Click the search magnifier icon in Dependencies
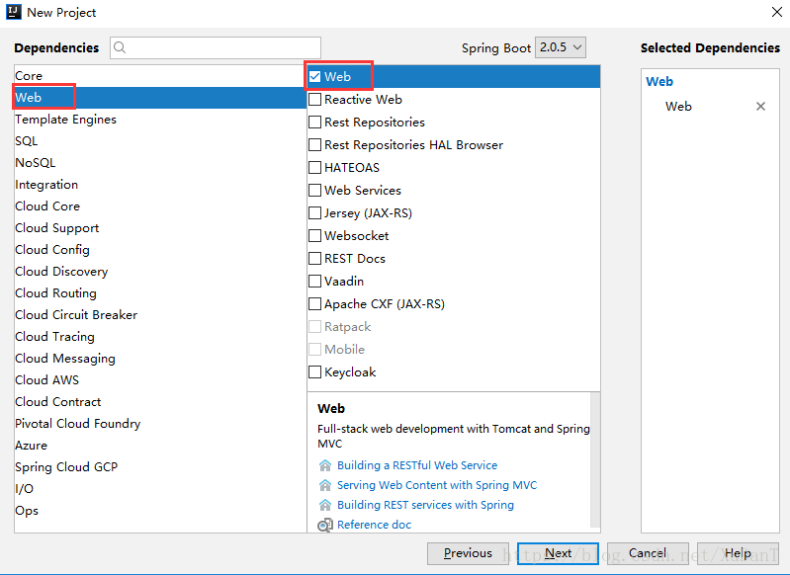This screenshot has height=575, width=790. click(x=120, y=47)
